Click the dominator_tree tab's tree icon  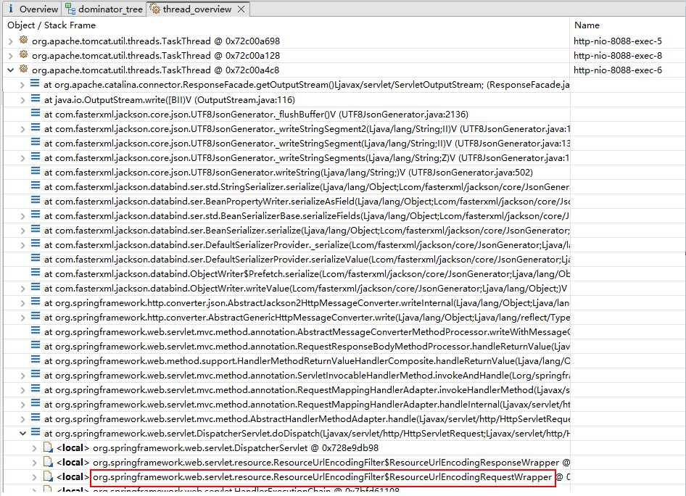pyautogui.click(x=70, y=9)
